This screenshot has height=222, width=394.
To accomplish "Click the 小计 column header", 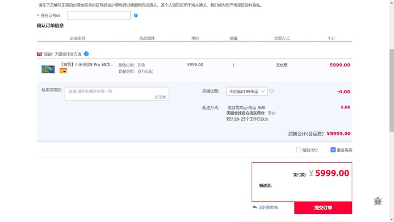I will (331, 38).
